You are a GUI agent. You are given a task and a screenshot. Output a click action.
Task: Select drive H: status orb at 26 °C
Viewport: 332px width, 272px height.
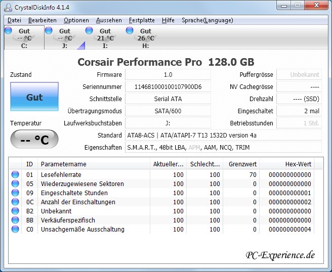130,31
